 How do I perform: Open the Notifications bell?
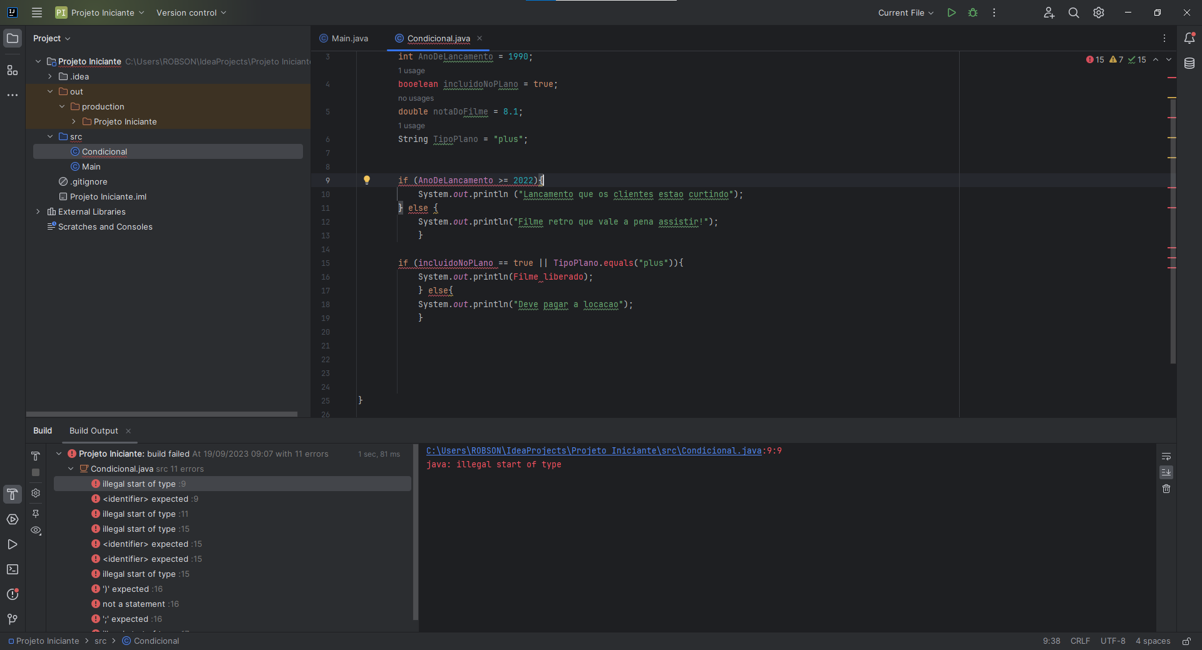coord(1189,38)
